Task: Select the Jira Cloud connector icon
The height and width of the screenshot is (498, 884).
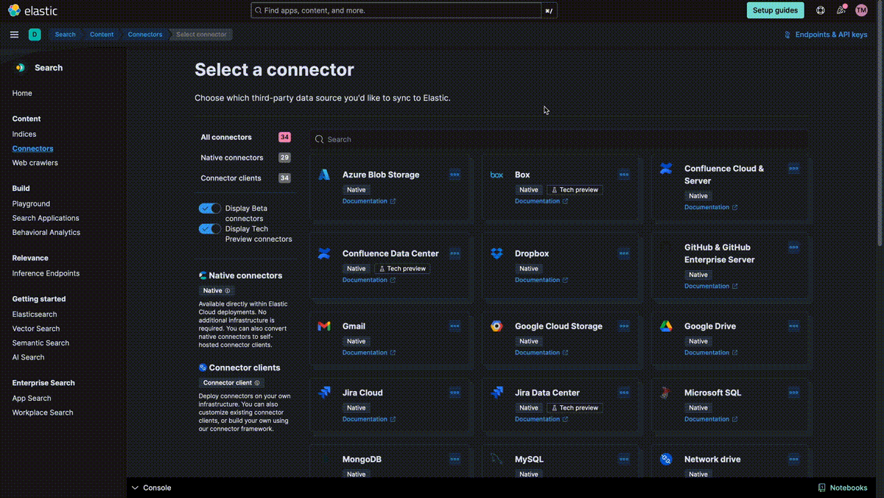Action: 325,392
